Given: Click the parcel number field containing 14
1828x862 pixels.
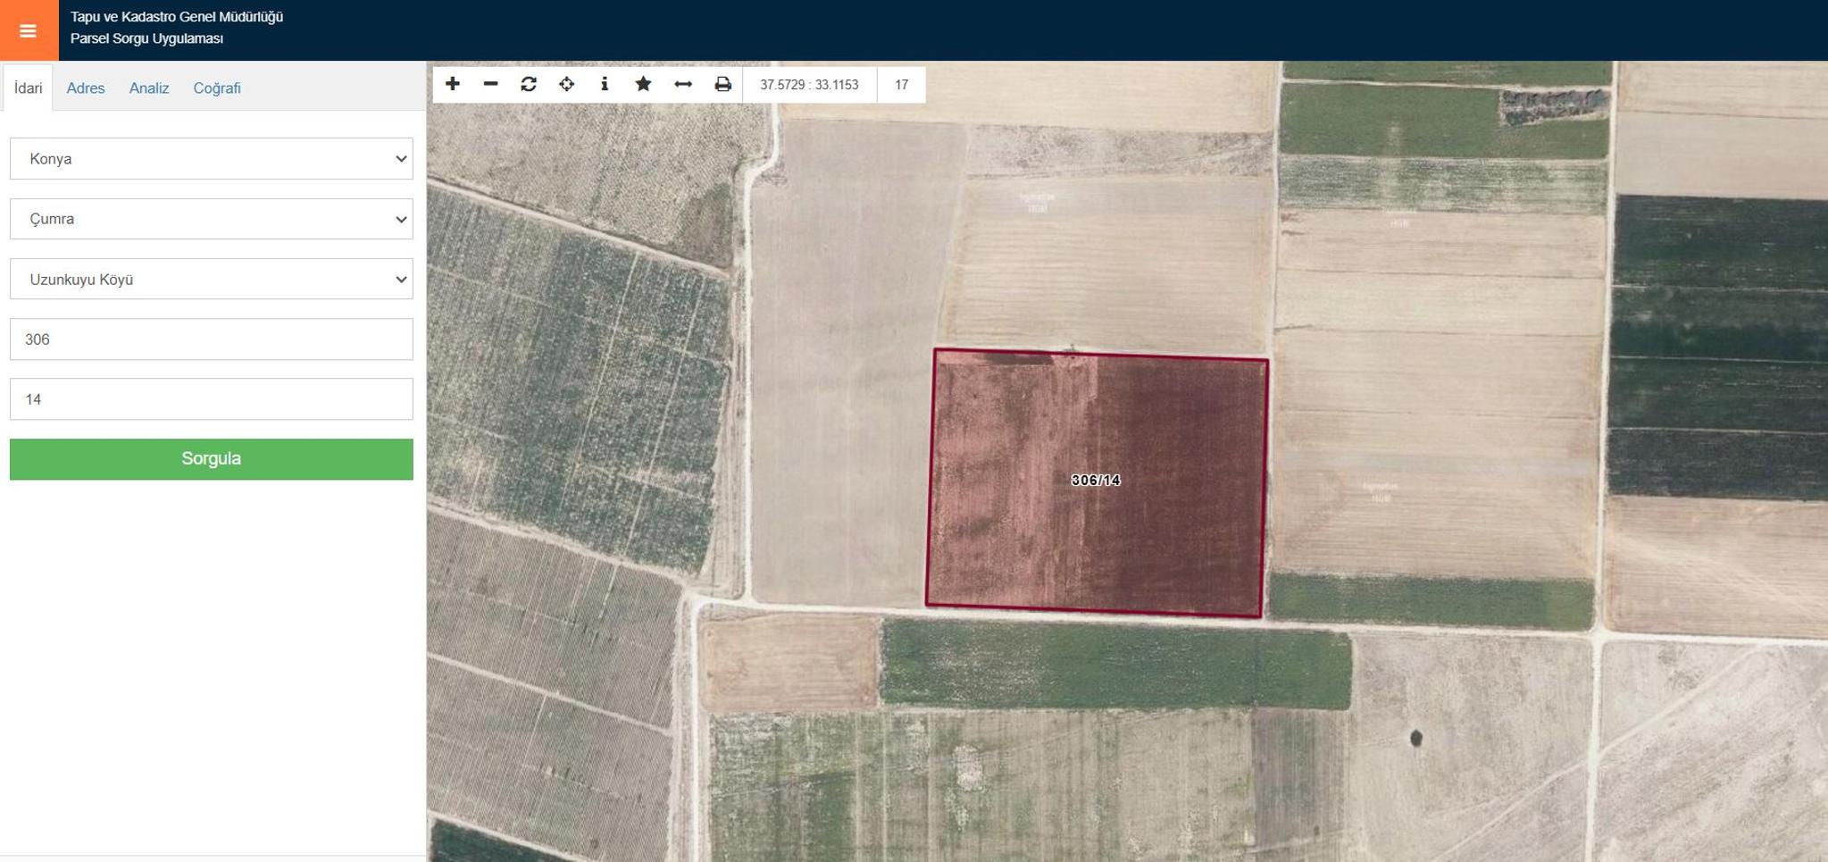Looking at the screenshot, I should 212,399.
